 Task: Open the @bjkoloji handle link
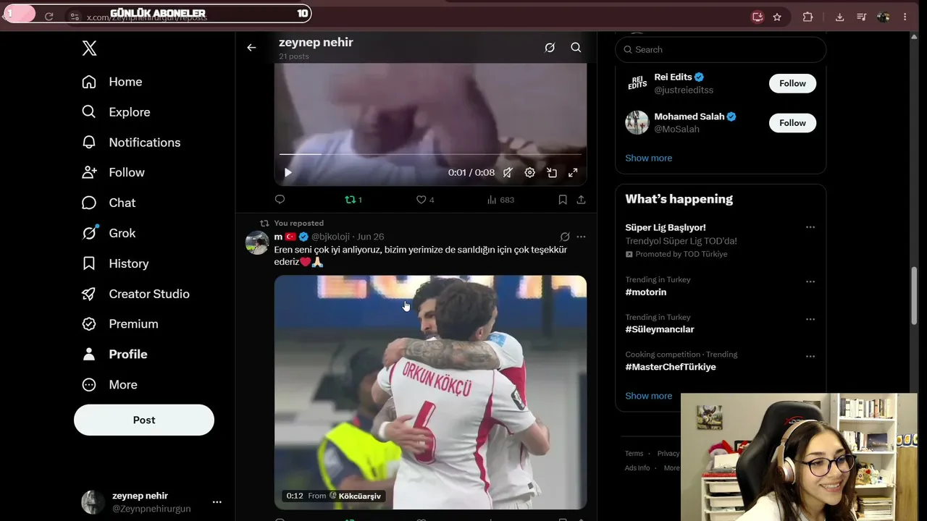tap(331, 237)
